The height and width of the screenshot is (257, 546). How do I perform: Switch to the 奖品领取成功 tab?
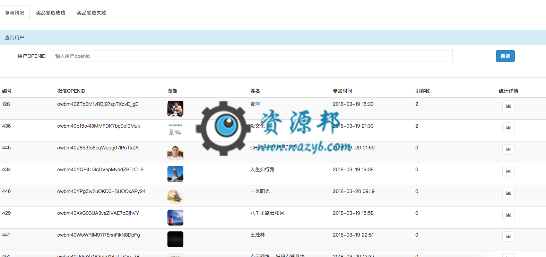click(51, 13)
